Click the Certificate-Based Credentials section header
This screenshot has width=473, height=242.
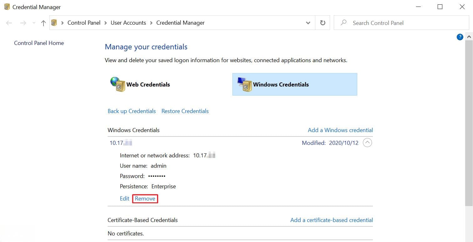tap(143, 220)
